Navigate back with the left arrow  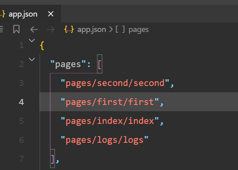tap(34, 30)
